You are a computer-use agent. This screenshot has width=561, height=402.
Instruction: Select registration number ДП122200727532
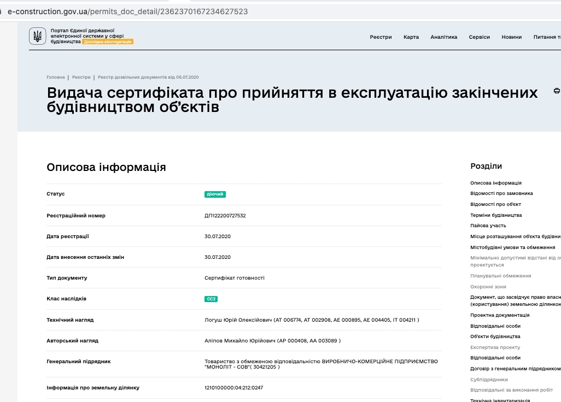point(225,215)
